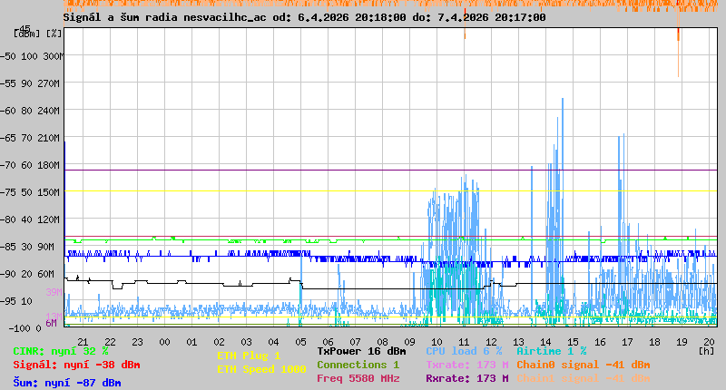This screenshot has height=390, width=726.
Task: Click the black TxPower step near hour 05
Action: [x=301, y=284]
